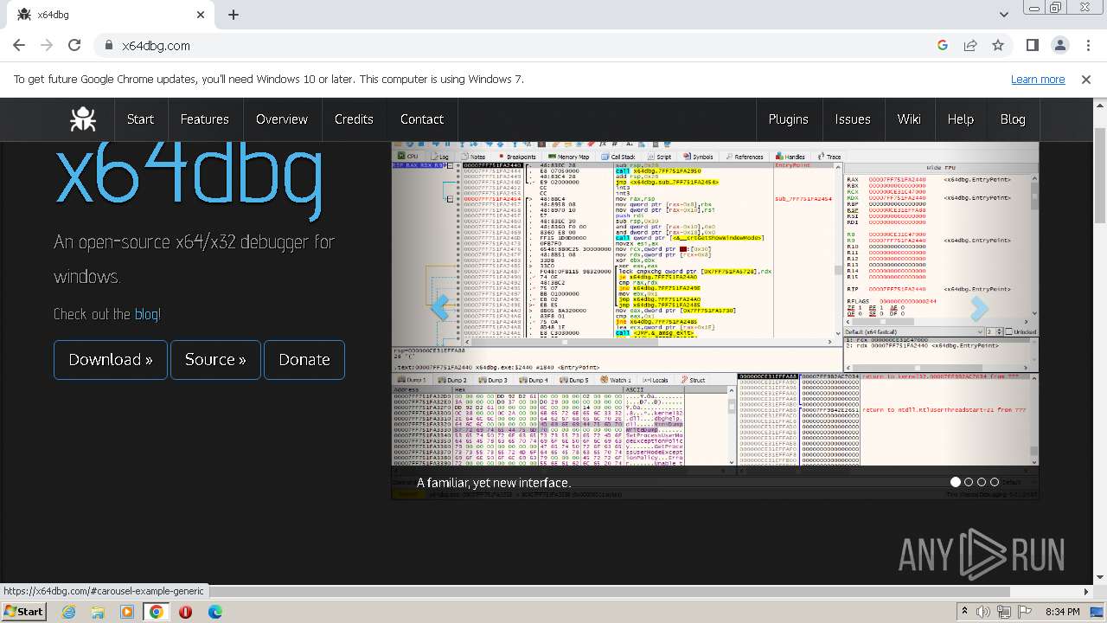The height and width of the screenshot is (623, 1107).
Task: Select the first carousel indicator dot
Action: point(956,482)
